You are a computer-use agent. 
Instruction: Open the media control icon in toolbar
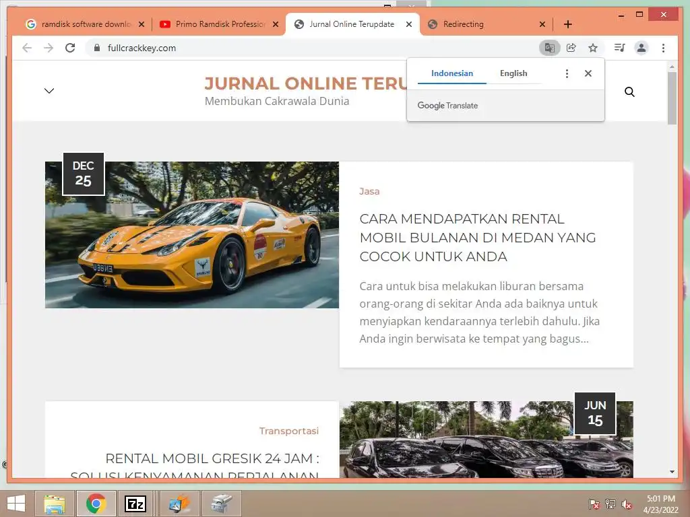pyautogui.click(x=620, y=48)
